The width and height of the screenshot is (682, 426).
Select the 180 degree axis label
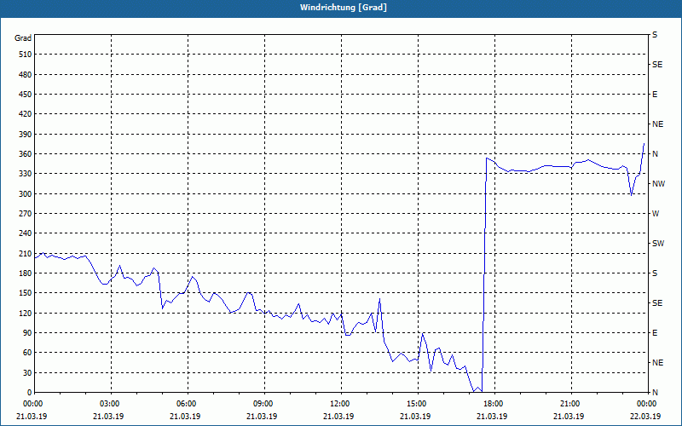26,273
